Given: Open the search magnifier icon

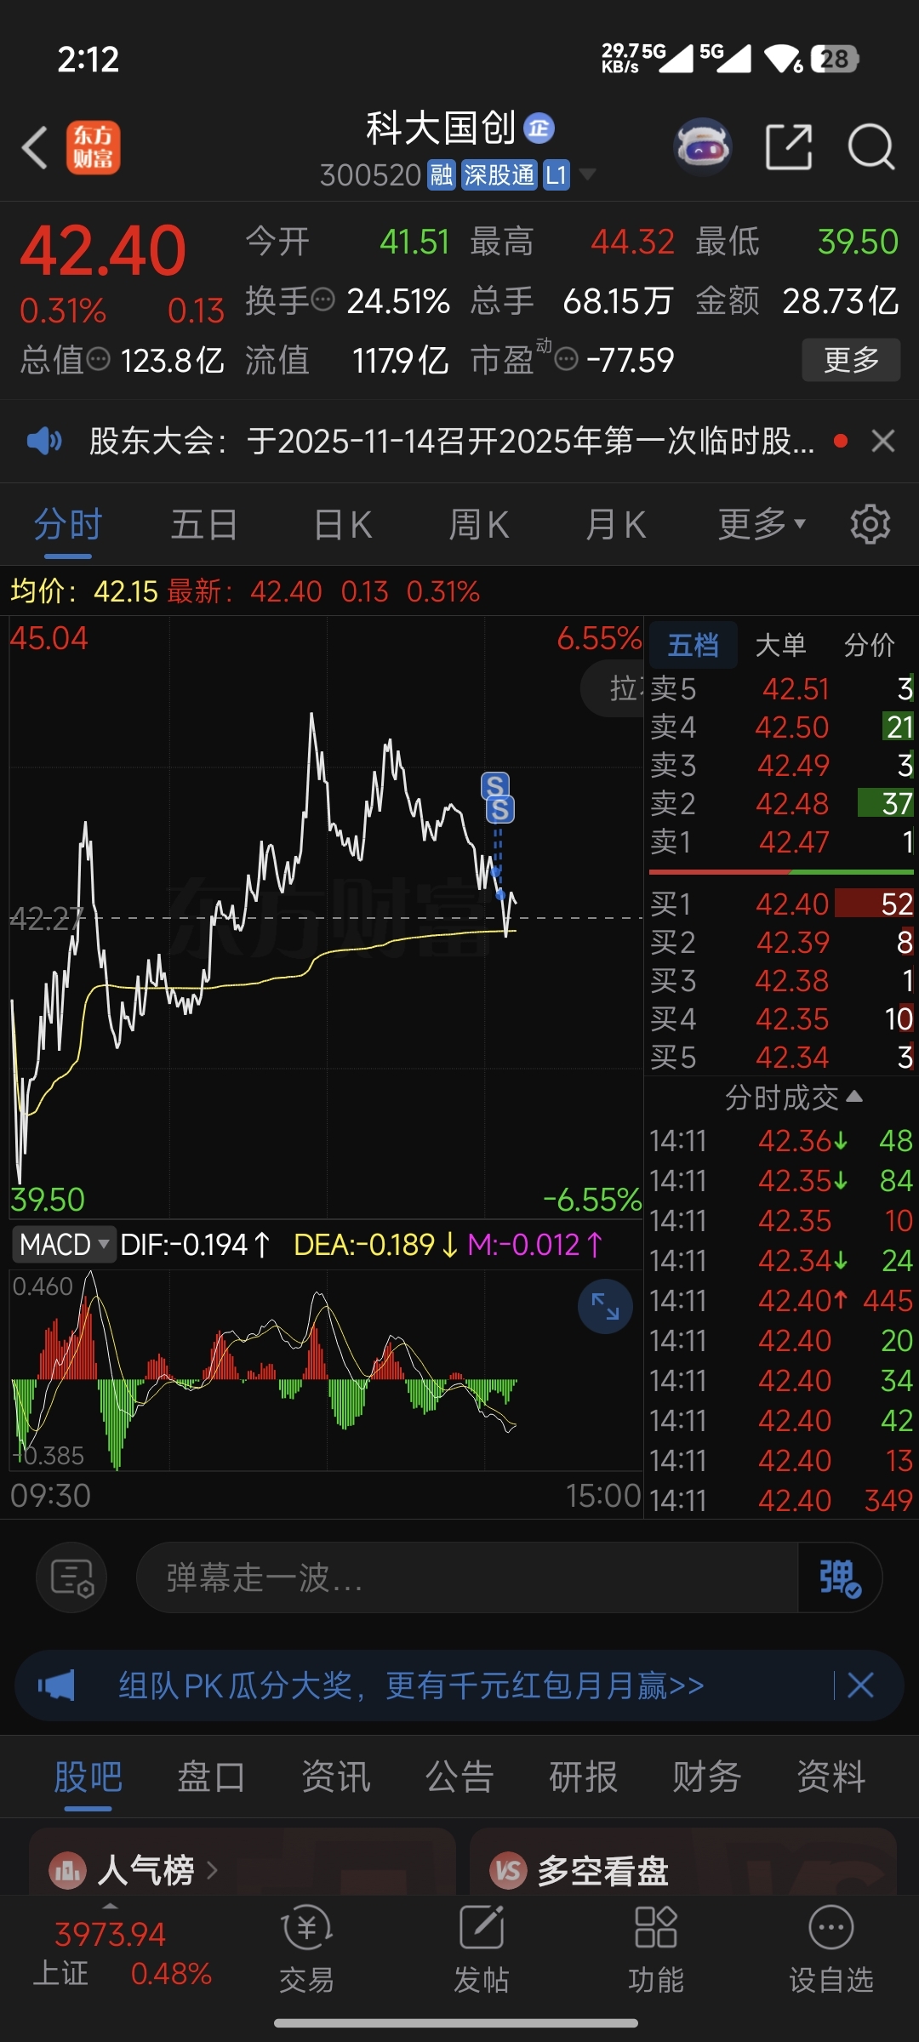Looking at the screenshot, I should 871,147.
